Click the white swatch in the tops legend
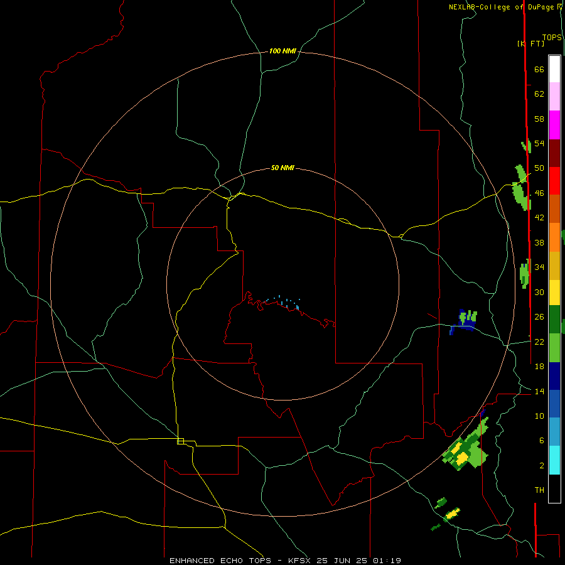The image size is (565, 565). 554,69
